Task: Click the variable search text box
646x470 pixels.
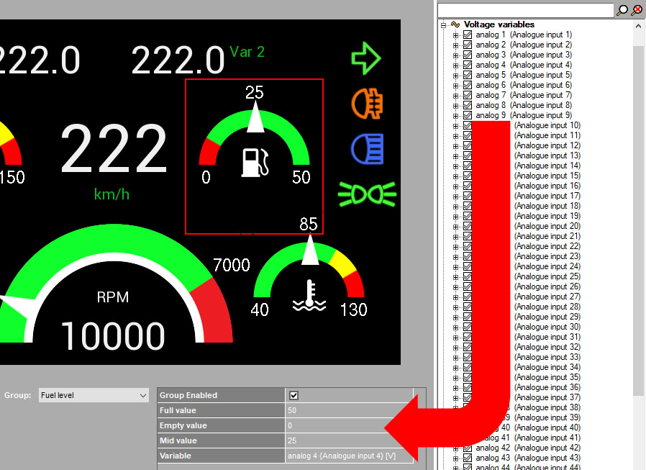Action: tap(525, 10)
